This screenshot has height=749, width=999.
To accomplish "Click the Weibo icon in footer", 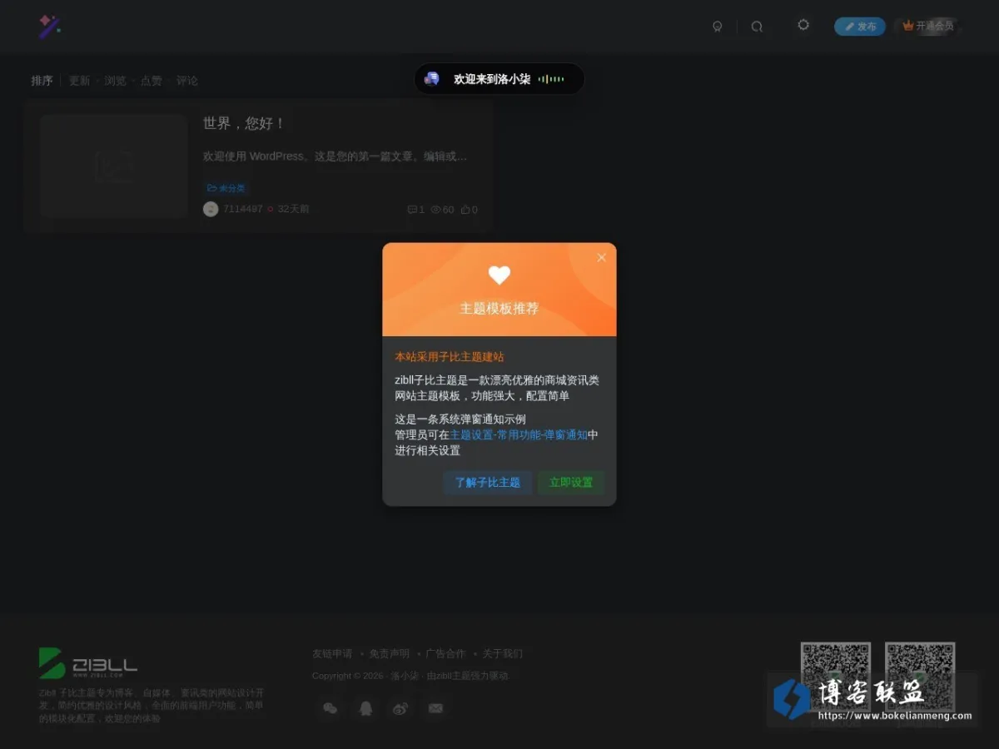I will (400, 708).
